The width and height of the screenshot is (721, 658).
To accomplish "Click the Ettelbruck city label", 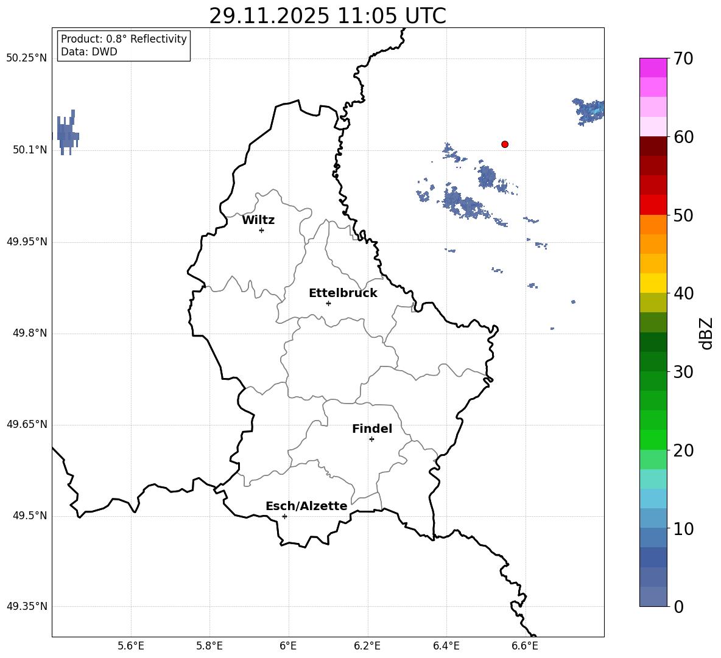I will [x=343, y=293].
